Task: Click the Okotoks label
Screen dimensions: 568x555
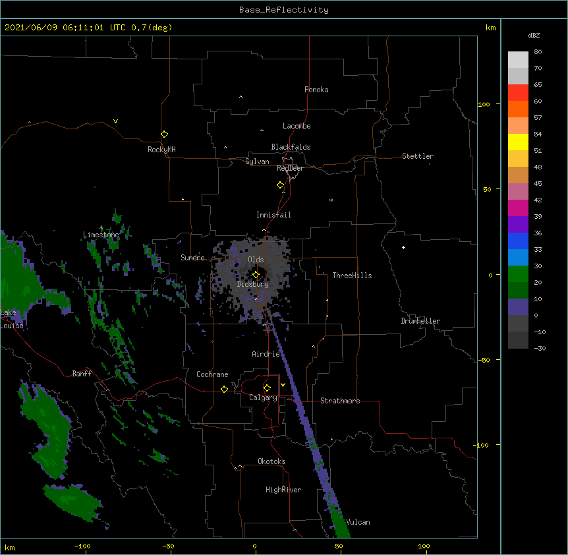Action: click(x=271, y=461)
